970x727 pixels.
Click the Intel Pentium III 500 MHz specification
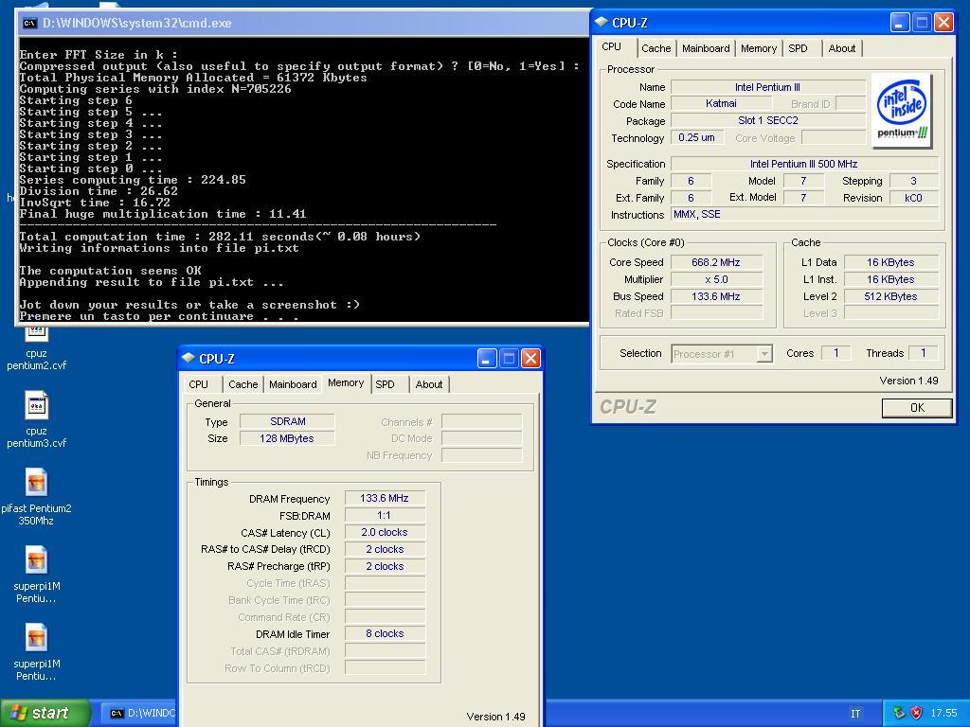click(804, 164)
